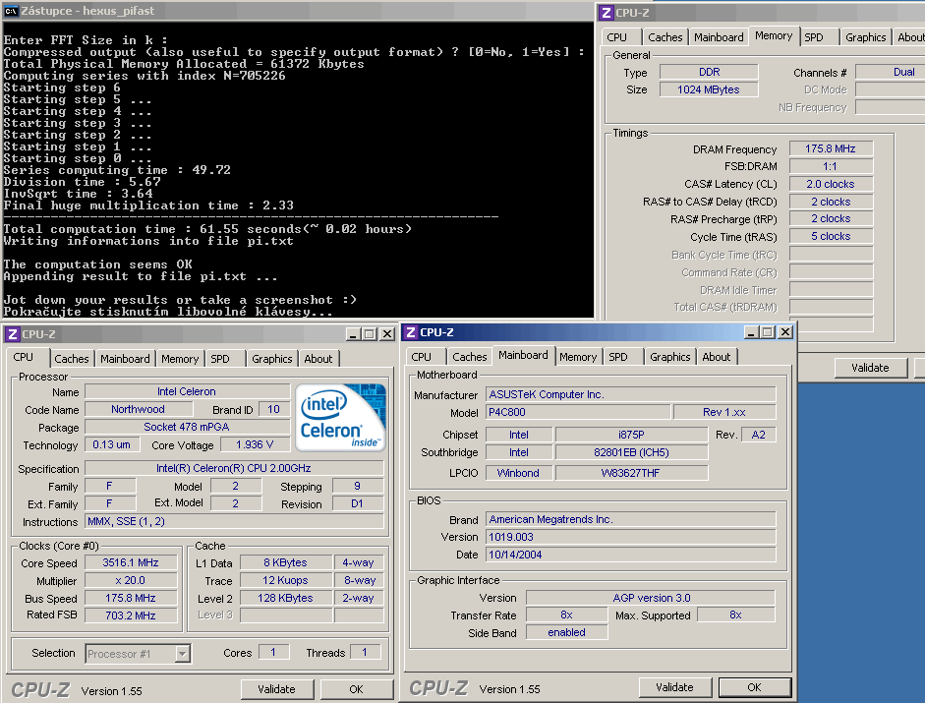The width and height of the screenshot is (925, 703).
Task: Click the Graphic Interface version AGP version 3.0
Action: 651,598
